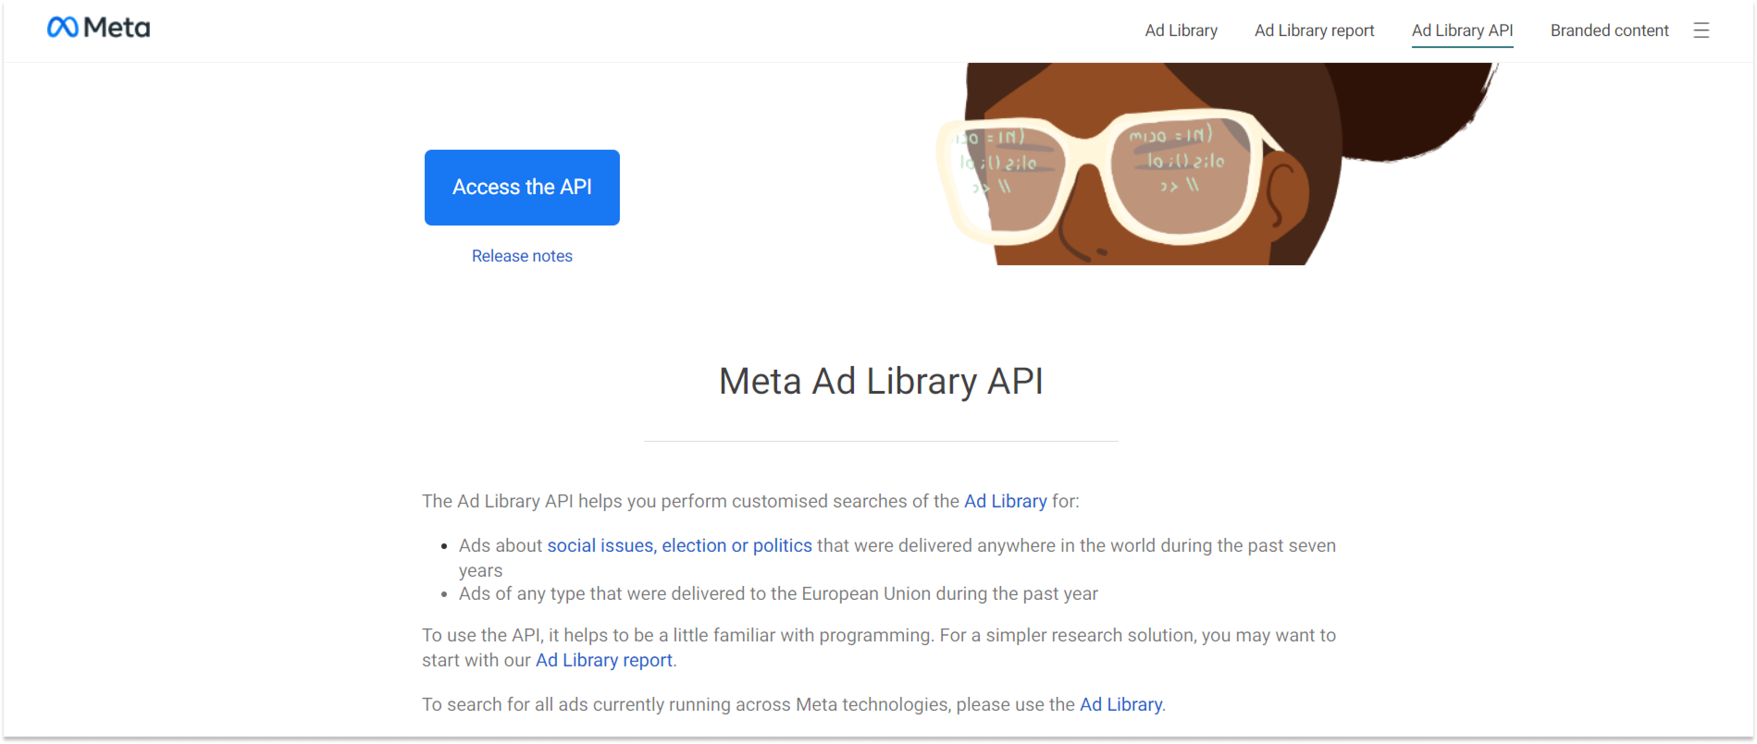The image size is (1757, 744).
Task: Click the Access the API button
Action: click(x=522, y=187)
